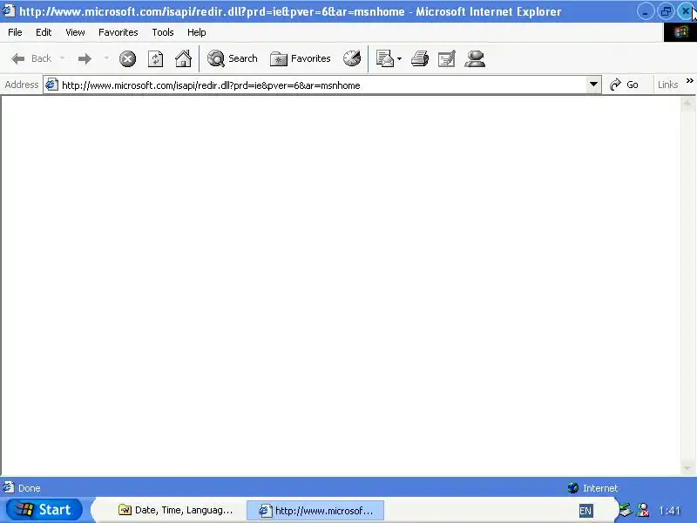Open the Favorites menu

tap(118, 32)
